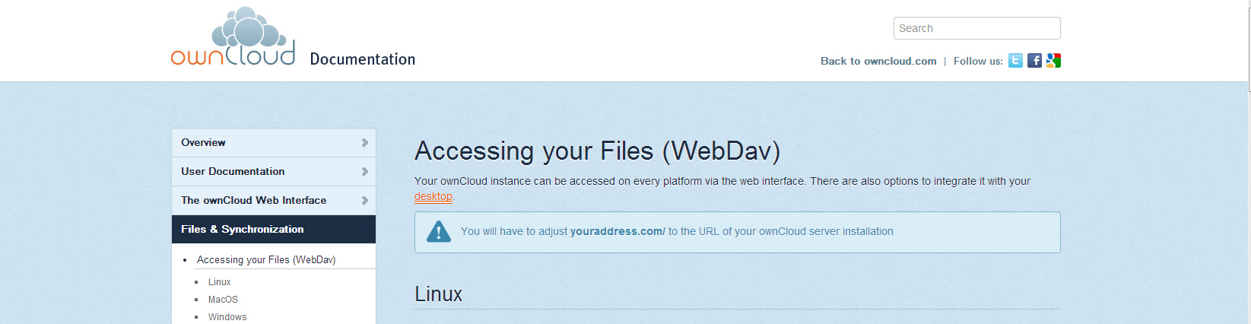1251x324 pixels.
Task: Go to Accessing your Files (WebDav) sidebar link
Action: [266, 259]
